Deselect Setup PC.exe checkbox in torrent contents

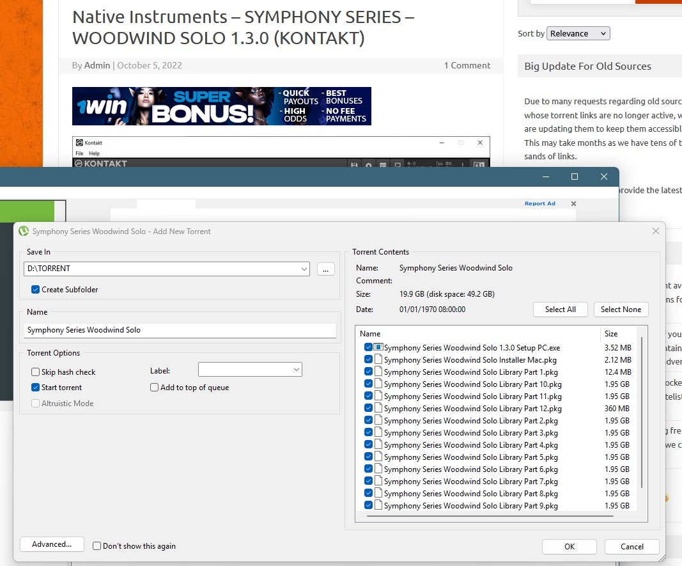[x=368, y=347]
